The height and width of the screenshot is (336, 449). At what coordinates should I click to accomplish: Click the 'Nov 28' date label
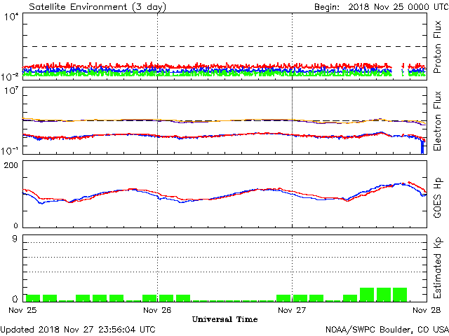(x=427, y=310)
